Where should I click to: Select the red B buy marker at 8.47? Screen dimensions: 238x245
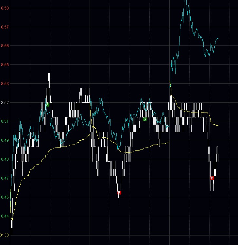212,178
